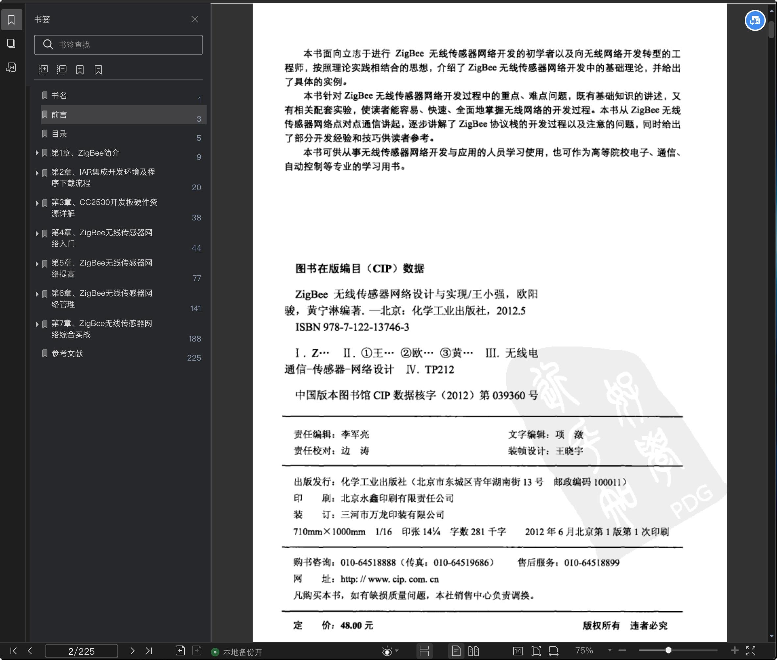Screen dimensions: 777x660
Task: Go to first page
Action: coord(13,651)
